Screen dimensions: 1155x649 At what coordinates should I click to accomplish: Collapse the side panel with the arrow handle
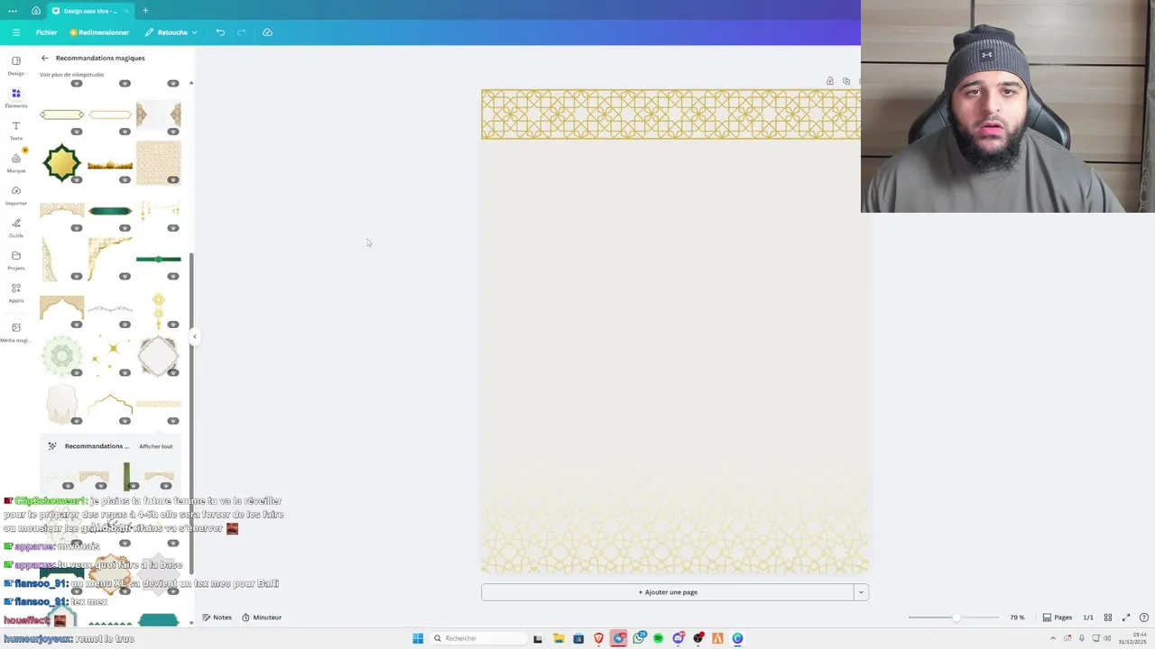[x=194, y=336]
